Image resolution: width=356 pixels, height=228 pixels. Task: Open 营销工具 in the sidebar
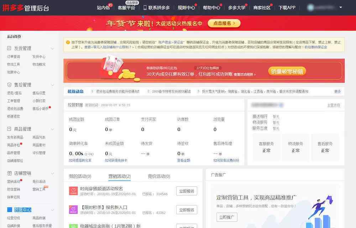click(x=39, y=189)
